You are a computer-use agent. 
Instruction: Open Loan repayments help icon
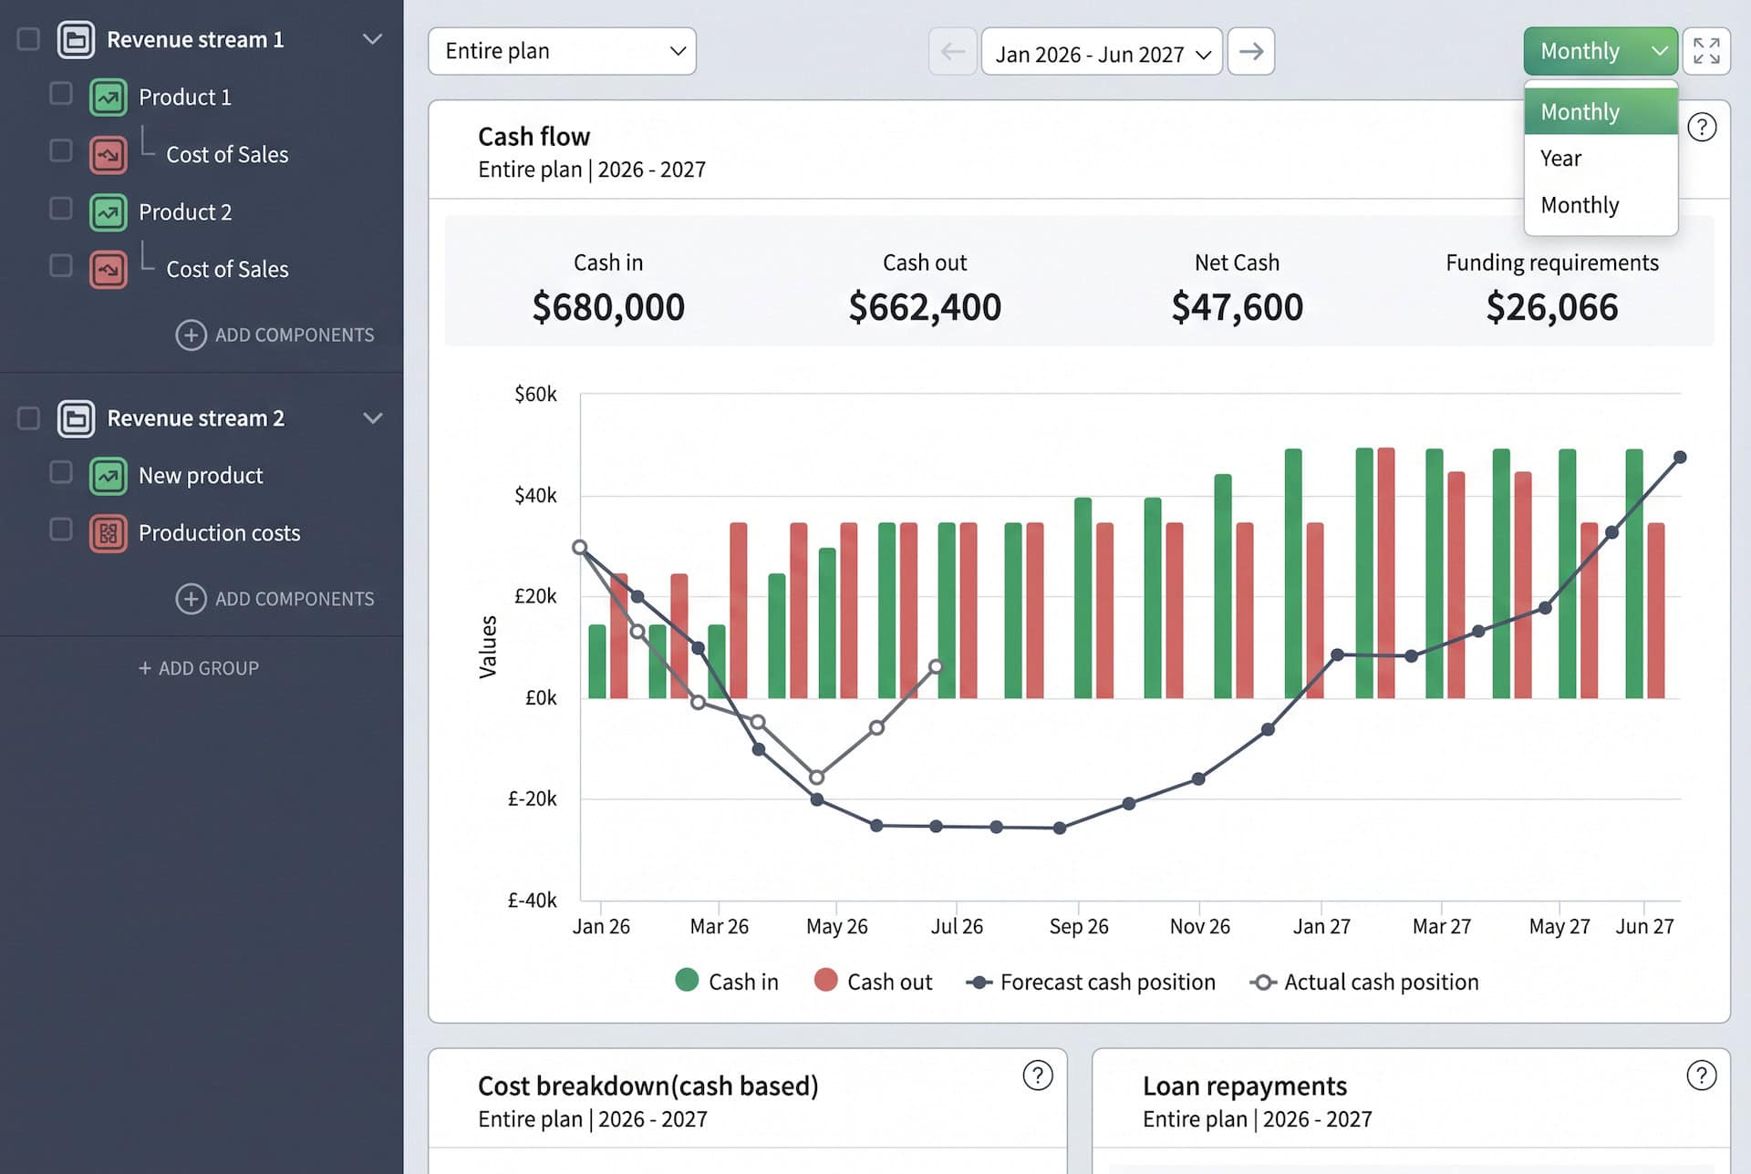tap(1702, 1076)
